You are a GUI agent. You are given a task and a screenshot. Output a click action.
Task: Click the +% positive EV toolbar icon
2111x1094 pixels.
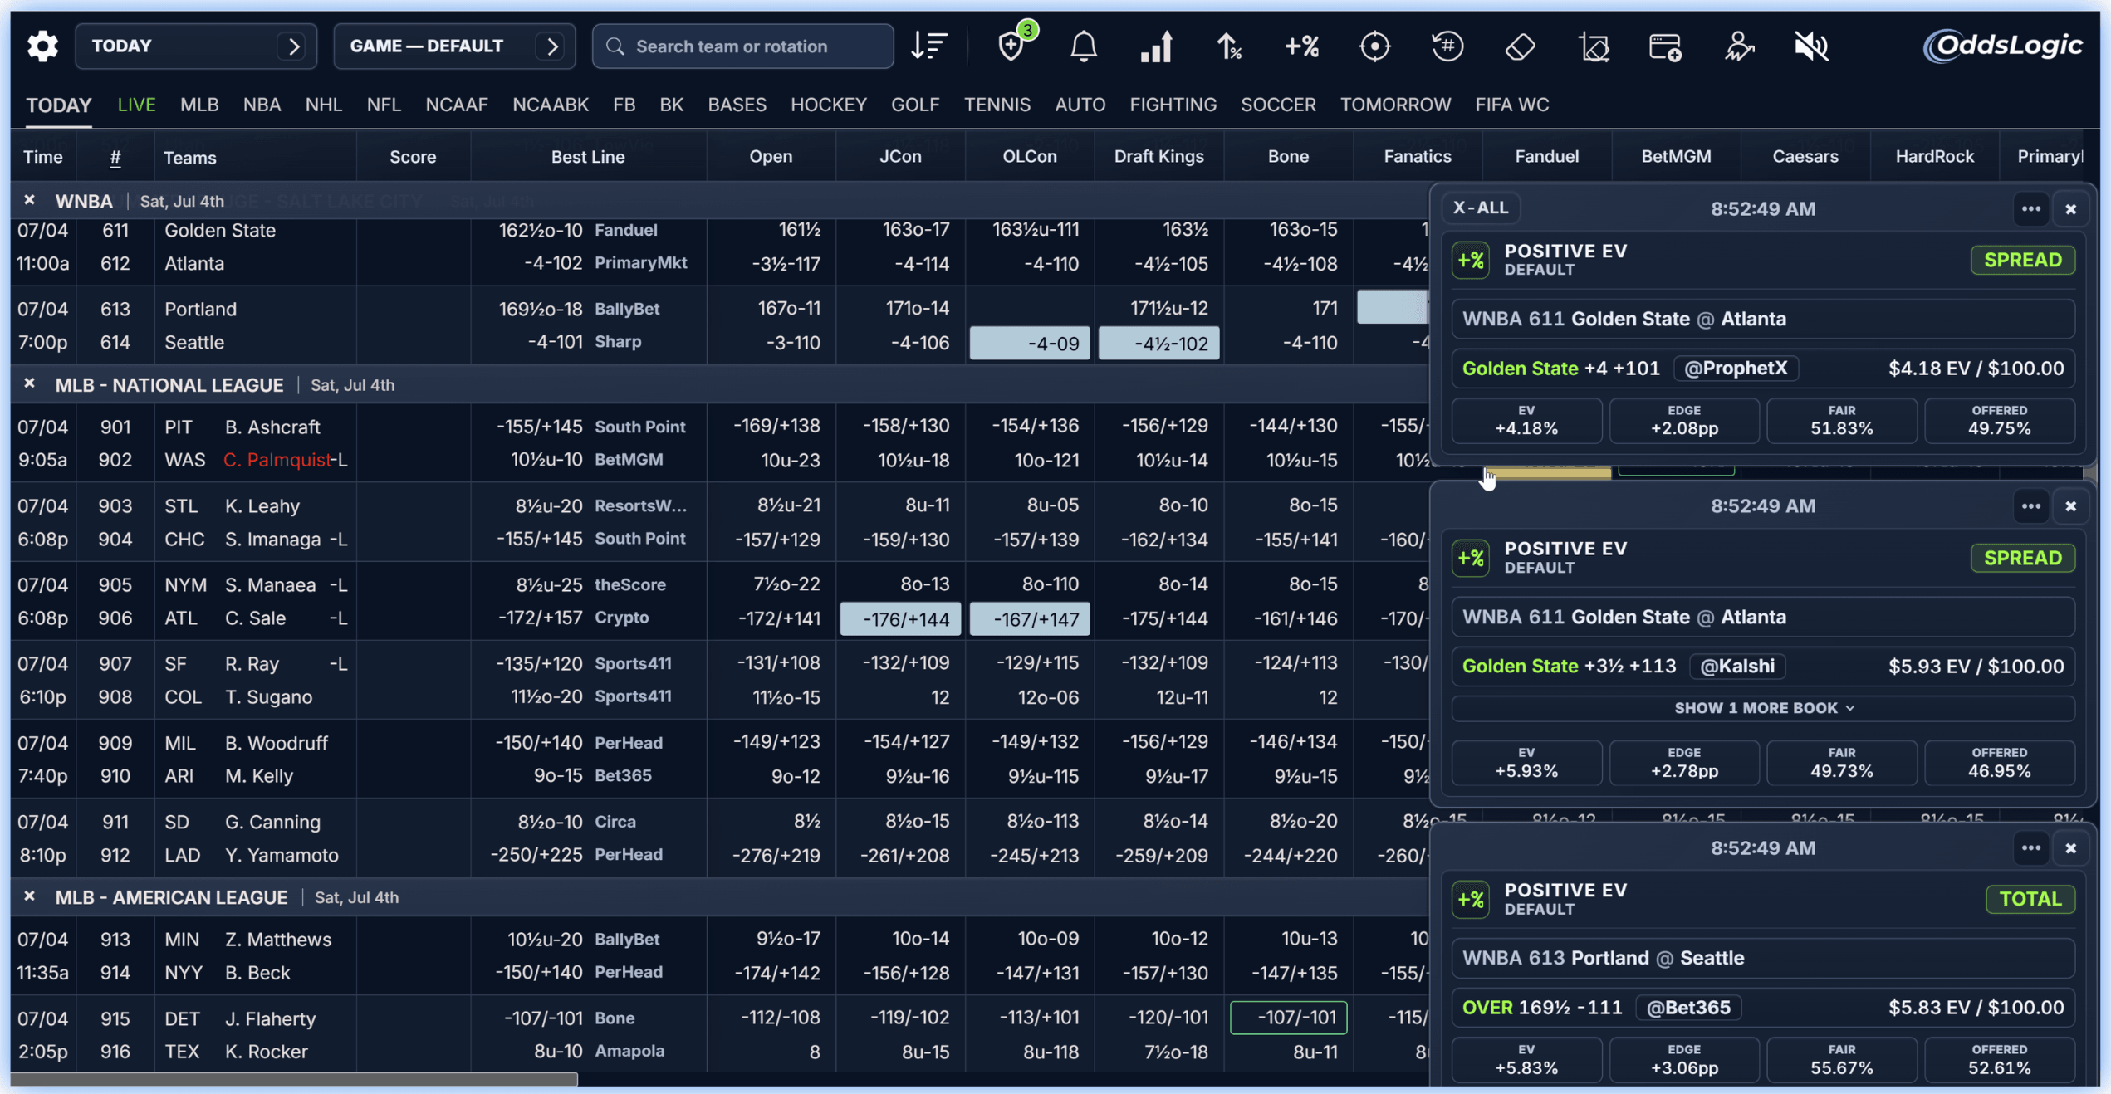tap(1302, 46)
